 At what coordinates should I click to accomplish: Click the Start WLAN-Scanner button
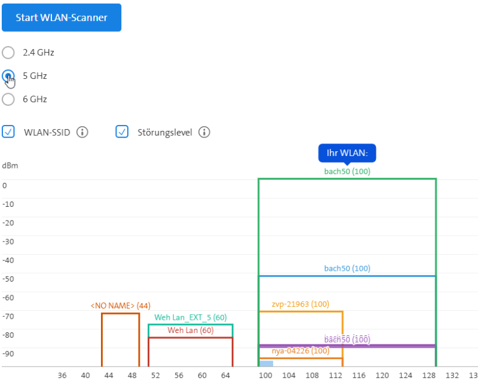(62, 17)
